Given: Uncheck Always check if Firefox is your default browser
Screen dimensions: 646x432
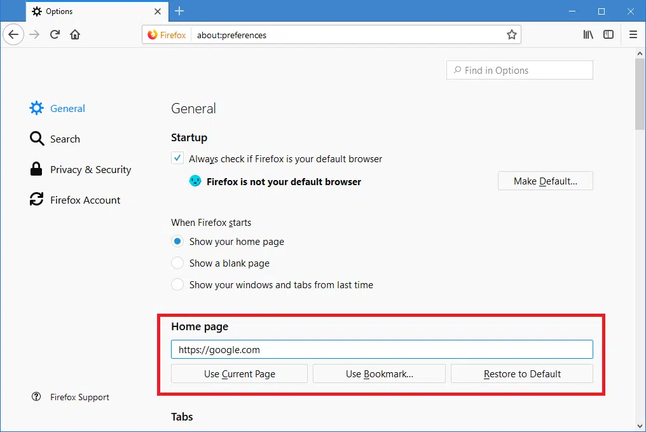Looking at the screenshot, I should (177, 158).
